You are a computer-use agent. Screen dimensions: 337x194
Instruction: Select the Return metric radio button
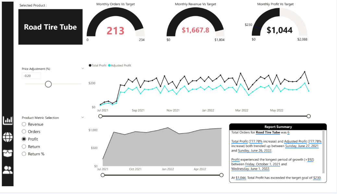[24, 146]
